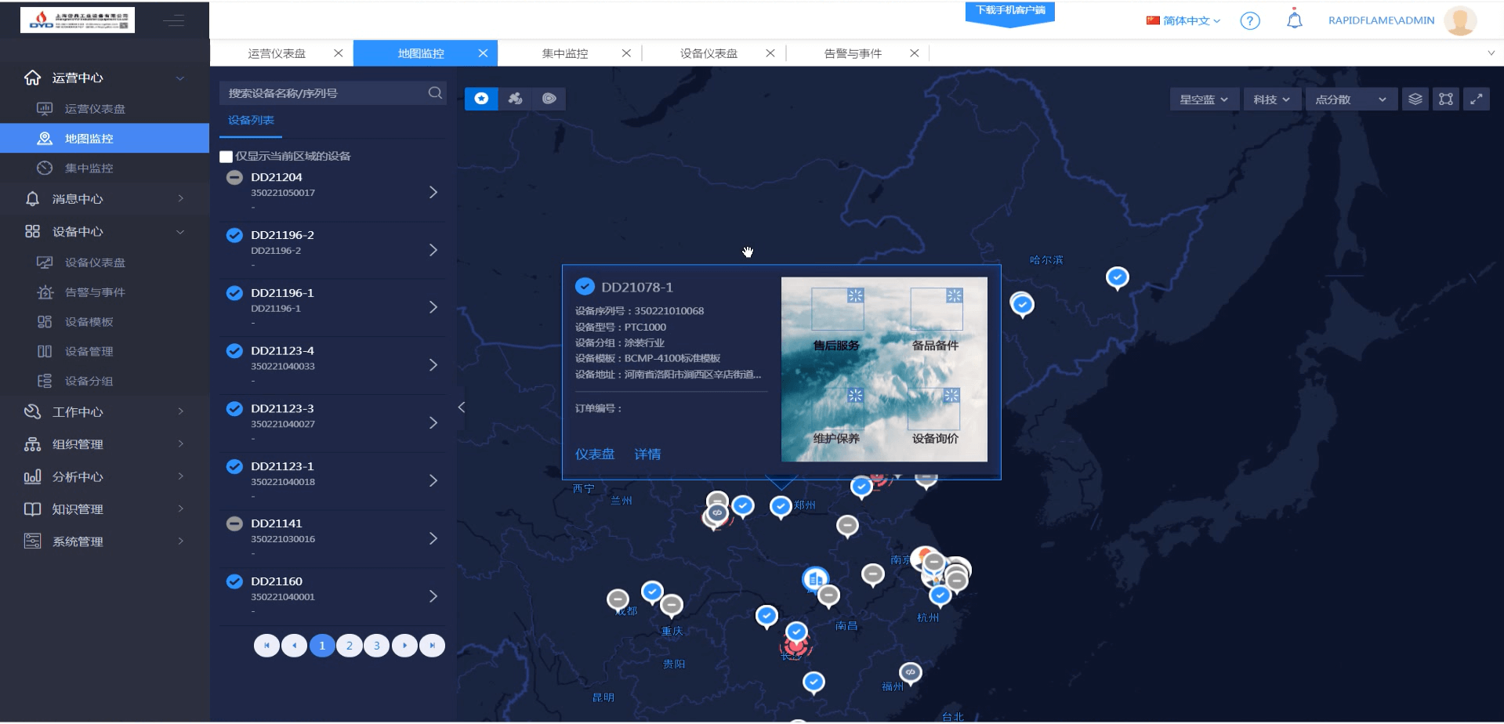Screen dimensions: 1504x724
Task: Click the map layers icon
Action: (1415, 100)
